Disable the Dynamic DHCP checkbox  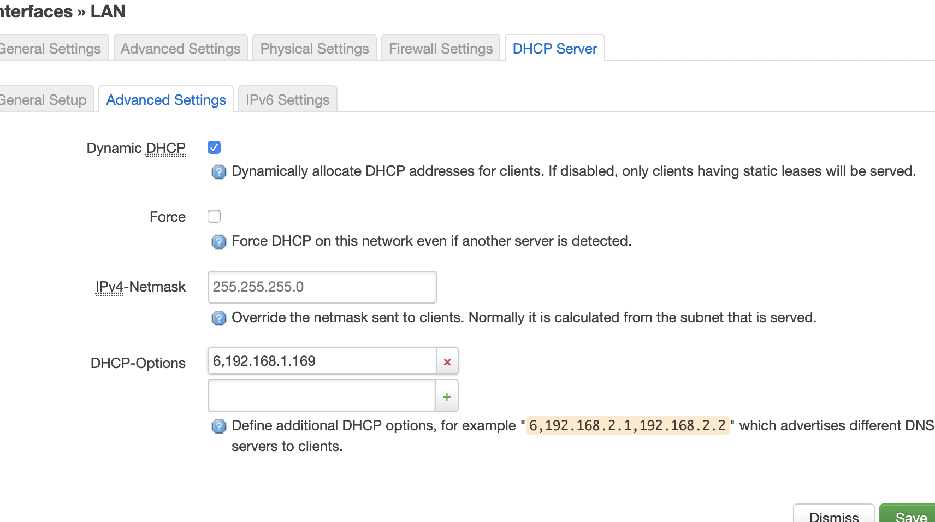(214, 147)
